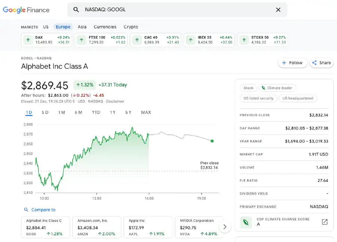Compare with NVIDIA Corporation card
The height and width of the screenshot is (242, 337).
199,227
